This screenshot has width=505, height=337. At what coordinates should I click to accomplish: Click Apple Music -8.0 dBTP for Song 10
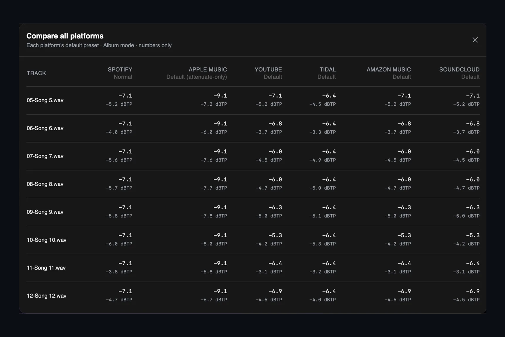click(214, 244)
